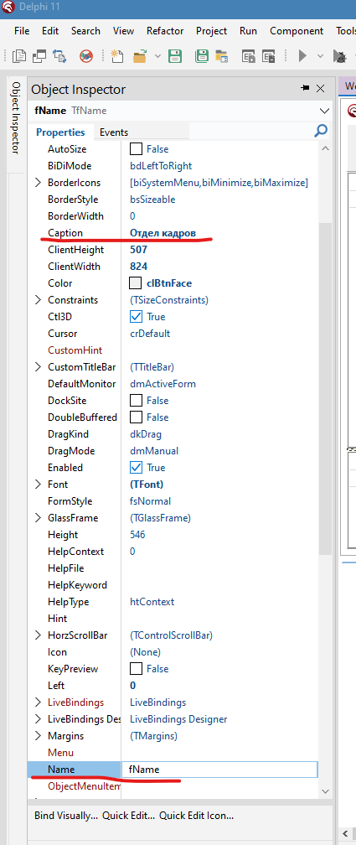356x845 pixels.
Task: Click the clBtnFace color swatch
Action: (135, 283)
